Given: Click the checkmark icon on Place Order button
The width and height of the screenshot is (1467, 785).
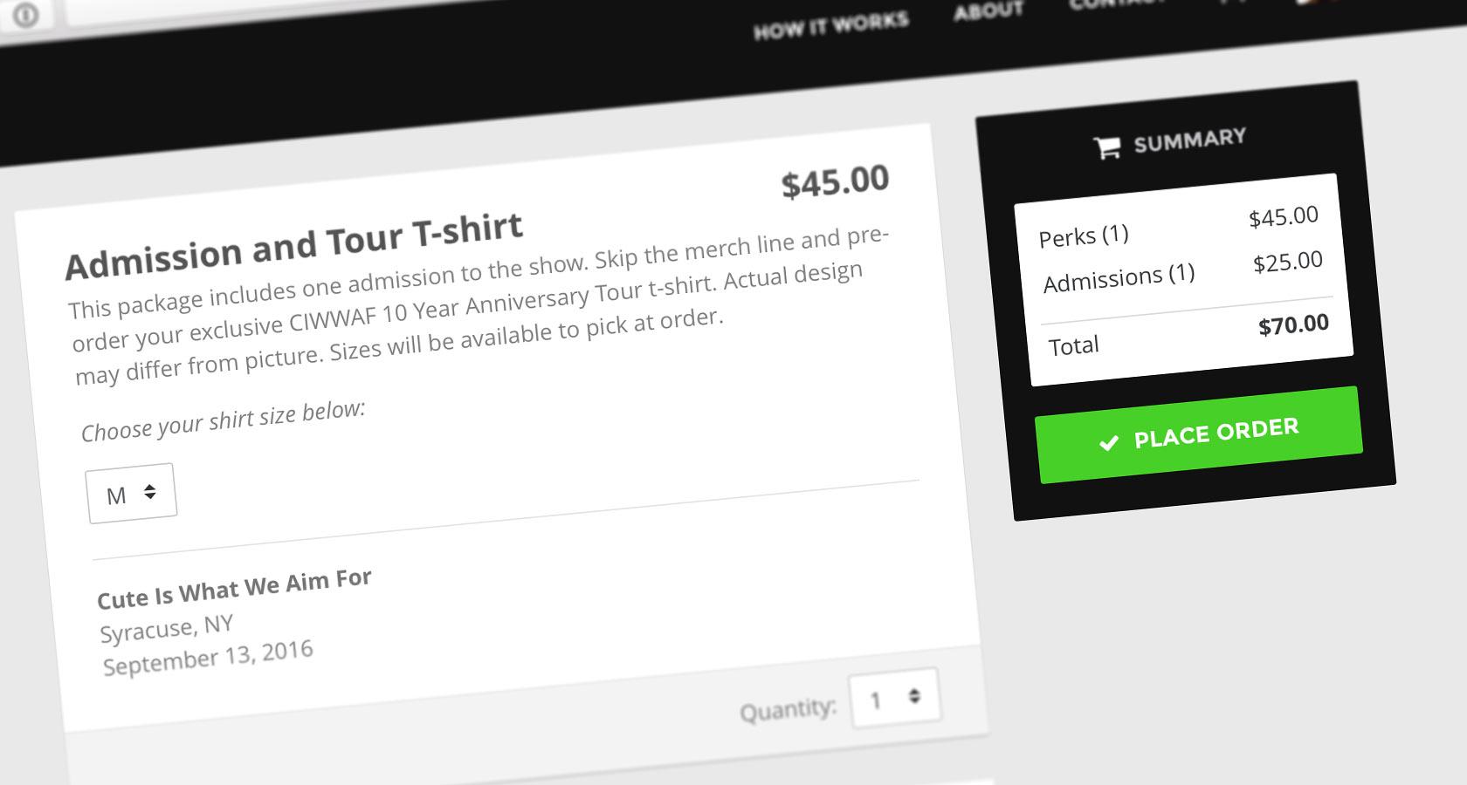Looking at the screenshot, I should (x=1107, y=443).
